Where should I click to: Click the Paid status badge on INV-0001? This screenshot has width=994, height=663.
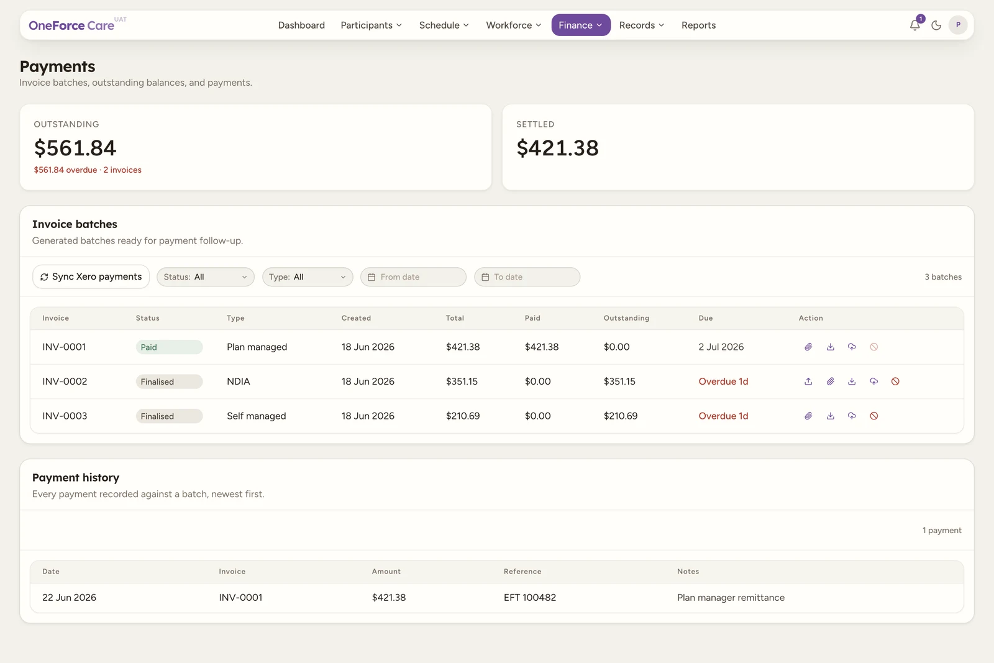tap(169, 347)
